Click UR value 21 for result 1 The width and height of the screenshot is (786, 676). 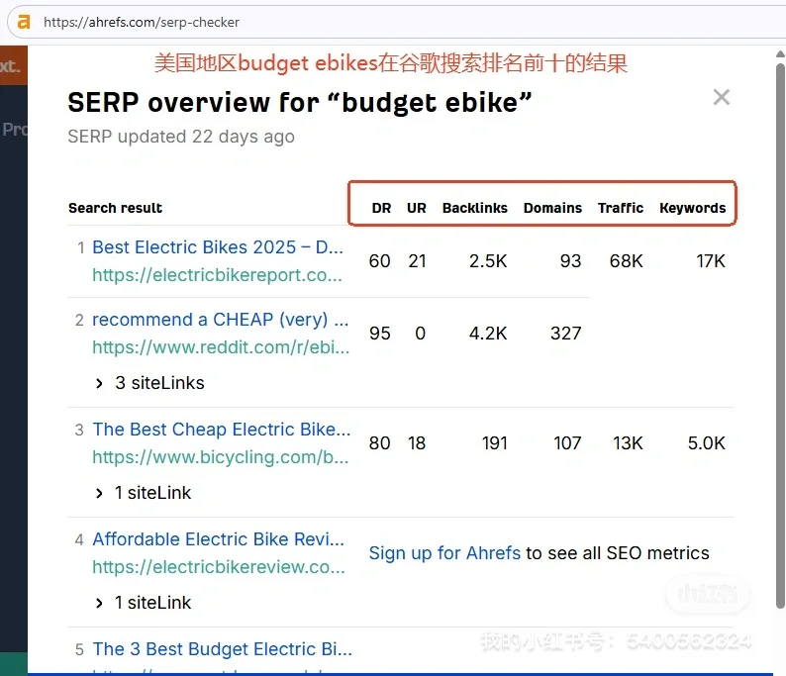pos(417,261)
